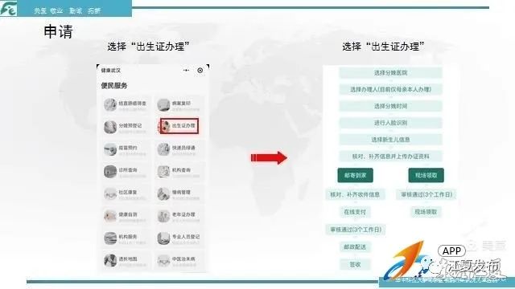Select the 进行人脸识别 step box
This screenshot has width=515, height=289.
pyautogui.click(x=390, y=123)
